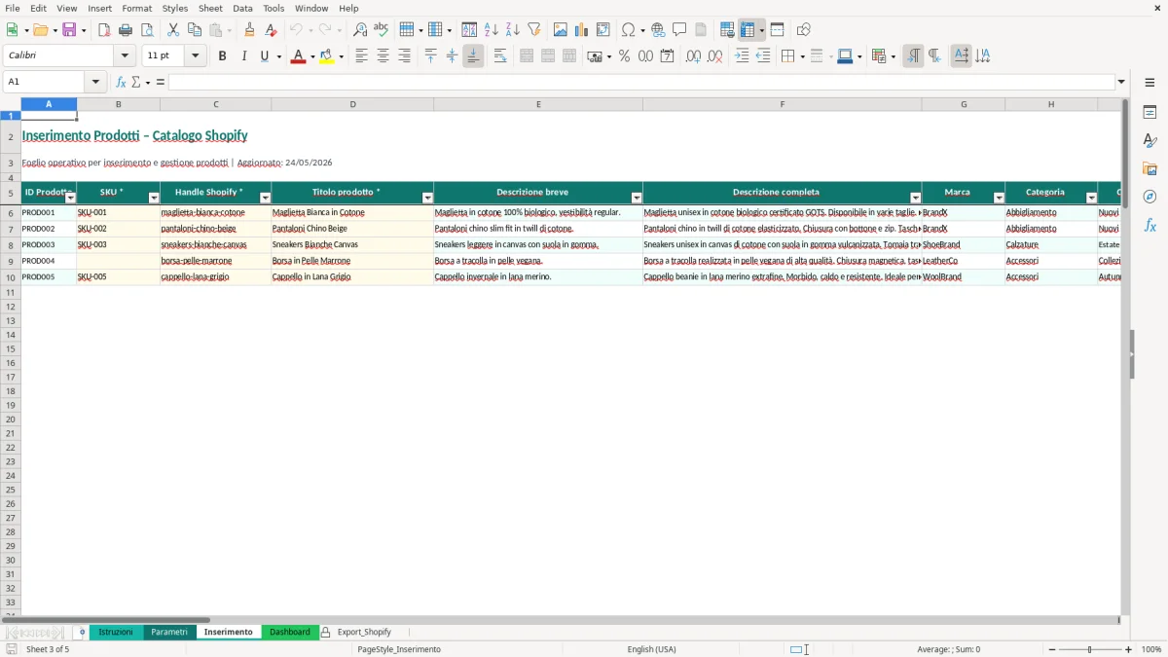Sort ascending A to Z
The image size is (1168, 657).
pos(492,30)
